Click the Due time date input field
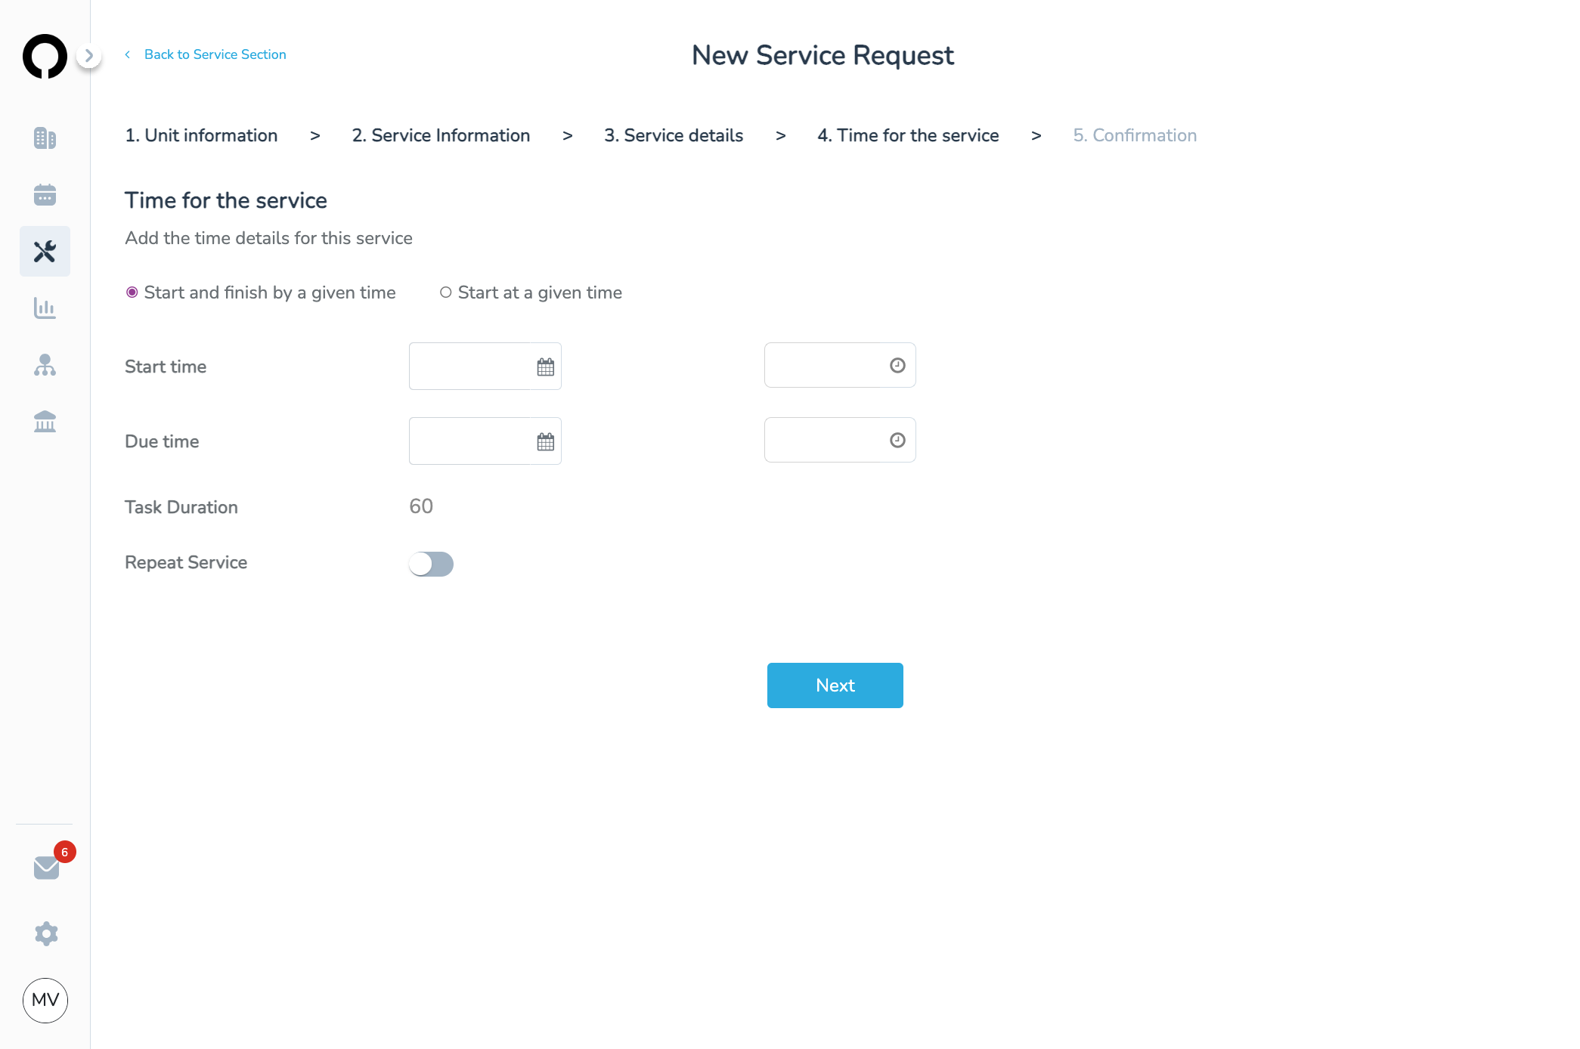 point(485,441)
